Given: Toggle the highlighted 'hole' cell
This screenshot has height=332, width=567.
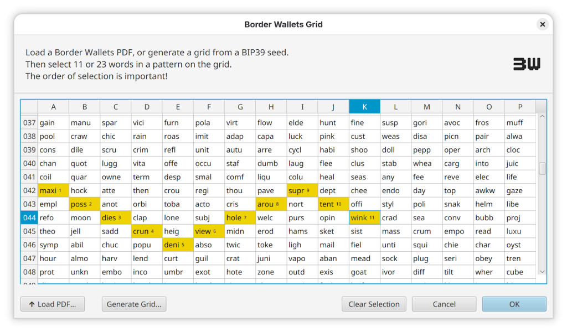Looking at the screenshot, I should click(240, 218).
